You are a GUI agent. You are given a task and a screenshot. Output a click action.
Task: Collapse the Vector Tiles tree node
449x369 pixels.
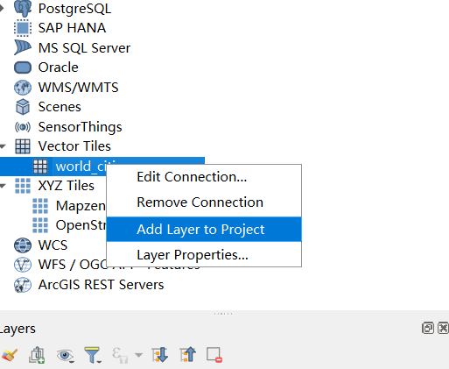(x=3, y=146)
